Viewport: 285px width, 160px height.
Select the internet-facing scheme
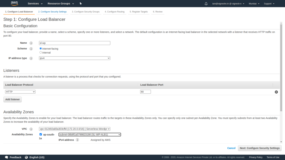click(x=41, y=48)
